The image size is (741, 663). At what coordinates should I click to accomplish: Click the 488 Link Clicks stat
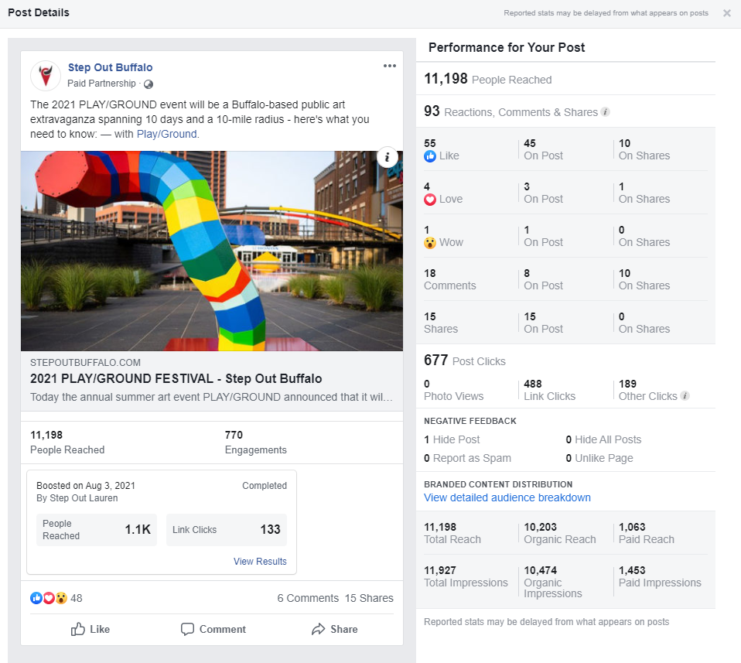tap(549, 391)
